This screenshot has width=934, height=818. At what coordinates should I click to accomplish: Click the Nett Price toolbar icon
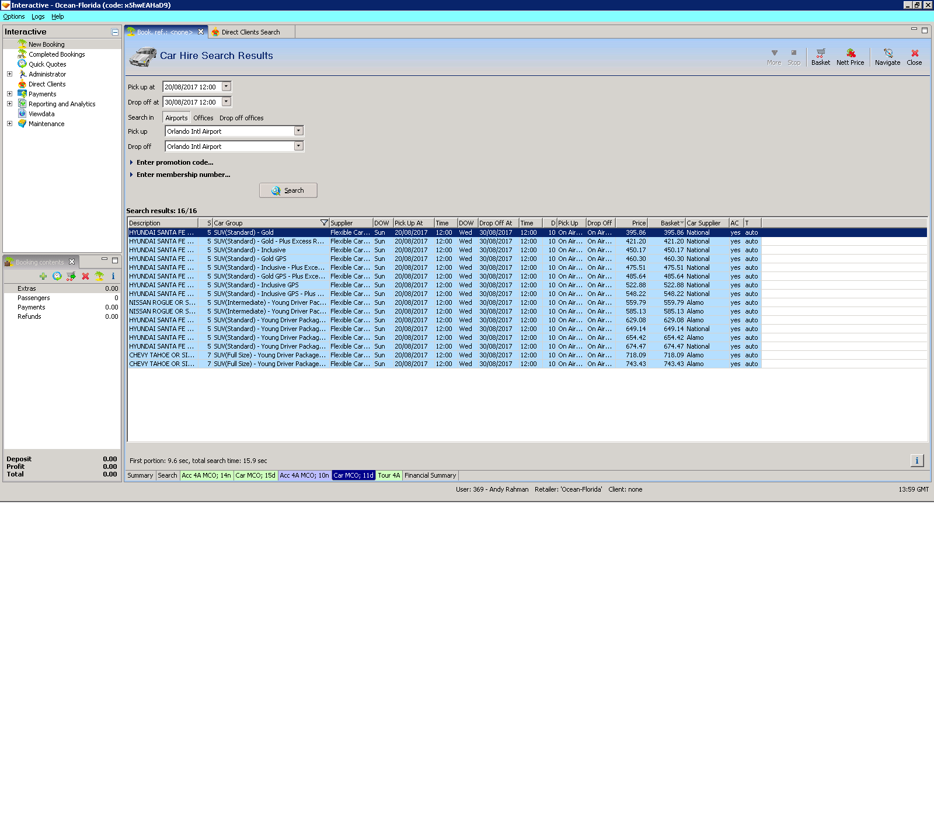coord(850,57)
